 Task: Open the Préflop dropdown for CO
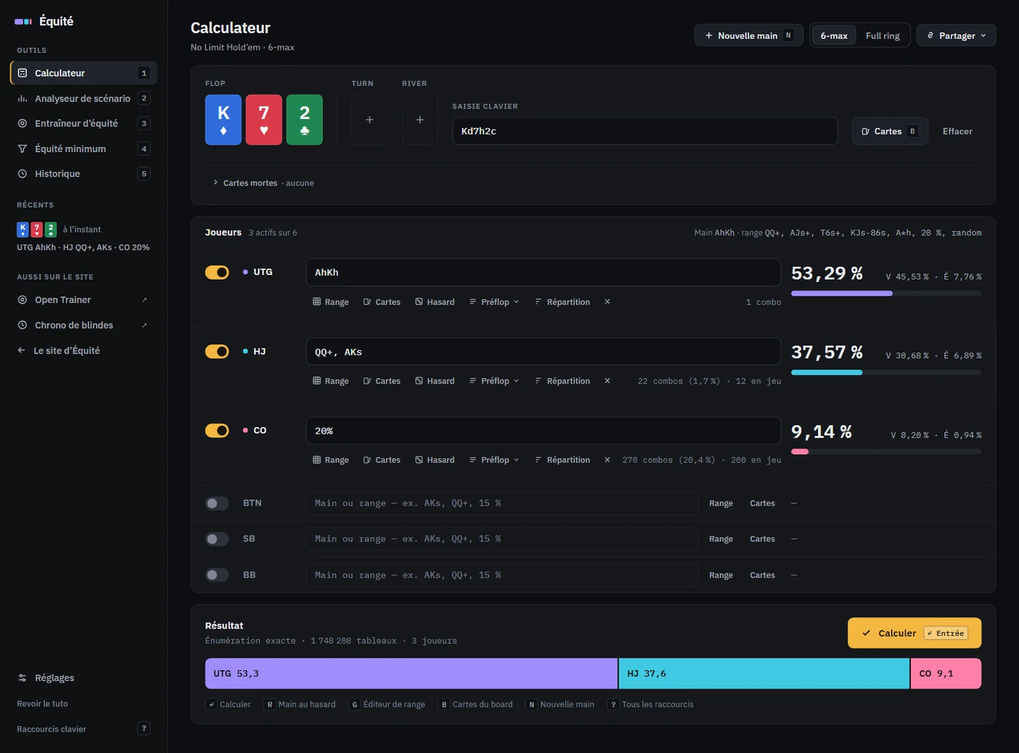tap(494, 460)
